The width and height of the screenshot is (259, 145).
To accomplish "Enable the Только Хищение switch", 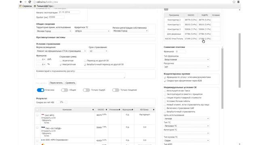I will (x=116, y=90).
